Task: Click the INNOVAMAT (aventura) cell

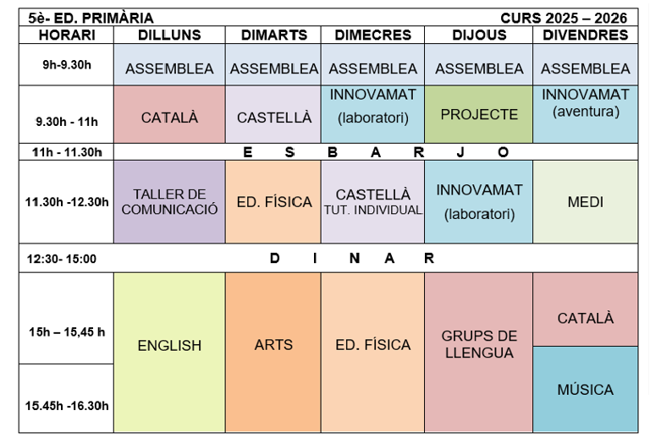Action: point(586,103)
